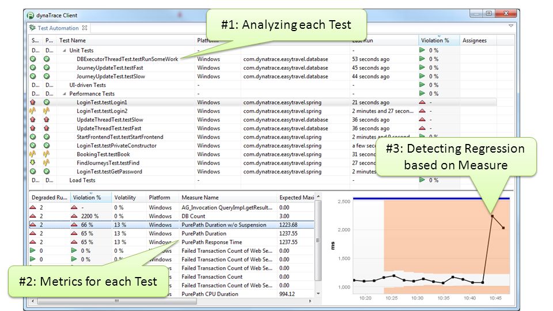
Task: Select the FindJourneysTest.testFind test row
Action: click(x=108, y=163)
